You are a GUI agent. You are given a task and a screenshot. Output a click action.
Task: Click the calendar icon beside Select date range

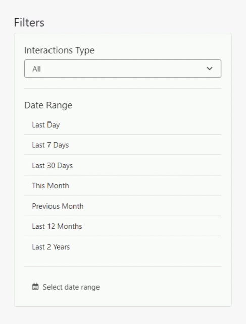(35, 287)
